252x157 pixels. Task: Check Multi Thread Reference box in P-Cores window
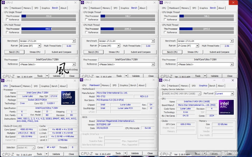tap(86, 32)
